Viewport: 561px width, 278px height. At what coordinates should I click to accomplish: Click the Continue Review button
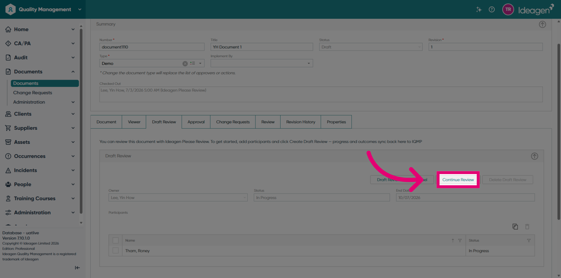pyautogui.click(x=458, y=180)
